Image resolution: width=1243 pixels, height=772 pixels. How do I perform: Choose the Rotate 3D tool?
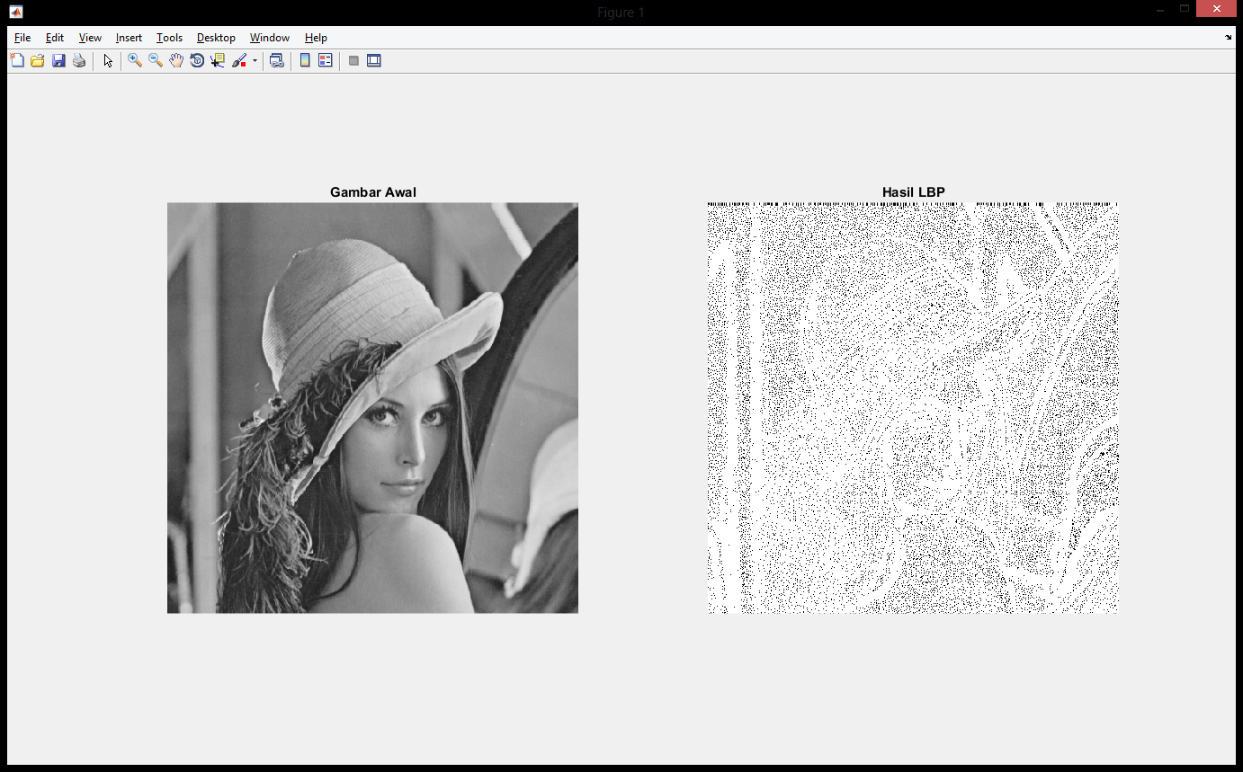(197, 61)
